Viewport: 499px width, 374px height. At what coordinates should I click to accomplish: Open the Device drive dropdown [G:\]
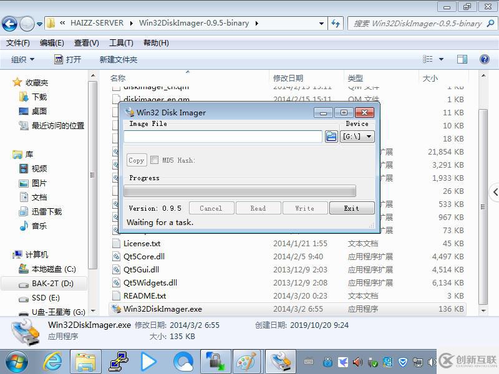(357, 137)
